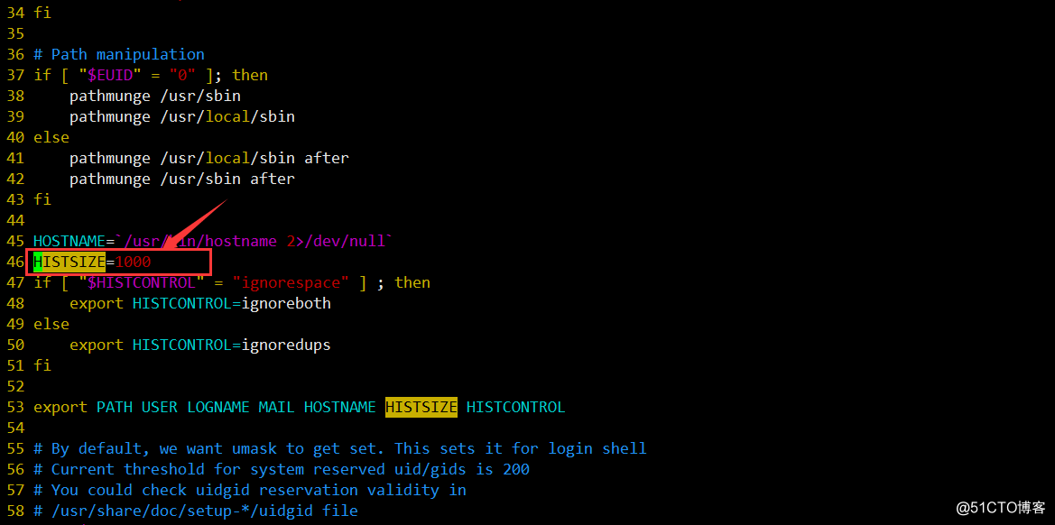
Task: Click 'uid/gids is 200' comment line 56
Action: (x=282, y=469)
